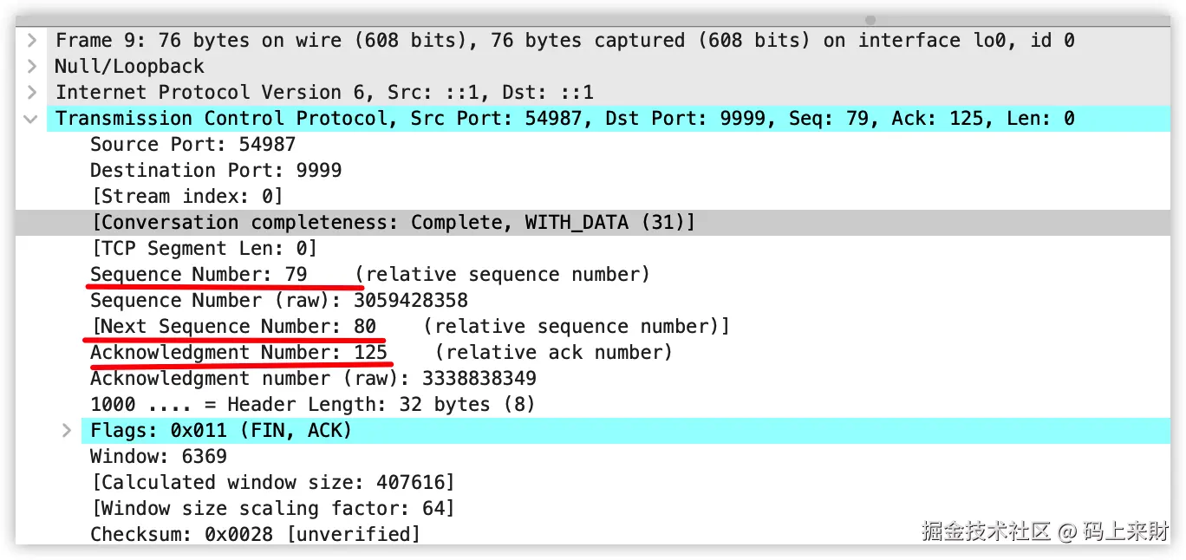Expand Internet Protocol Version 6 details
Image resolution: width=1186 pixels, height=560 pixels.
pyautogui.click(x=31, y=93)
